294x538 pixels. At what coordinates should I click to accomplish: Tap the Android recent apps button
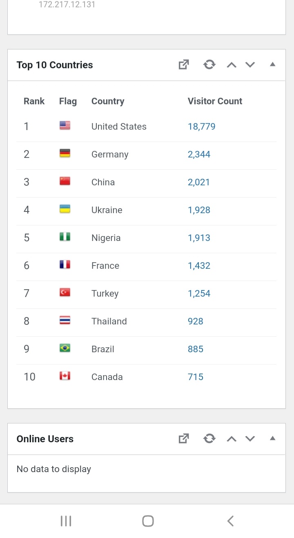[66, 521]
